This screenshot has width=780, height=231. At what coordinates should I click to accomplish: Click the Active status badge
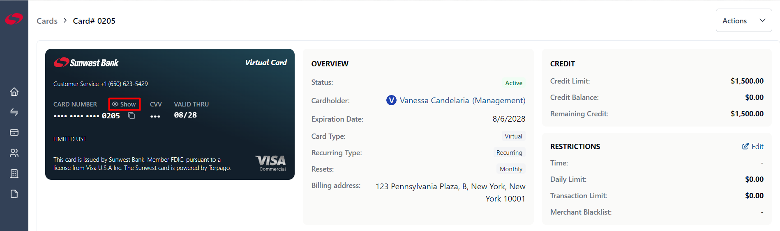point(514,83)
